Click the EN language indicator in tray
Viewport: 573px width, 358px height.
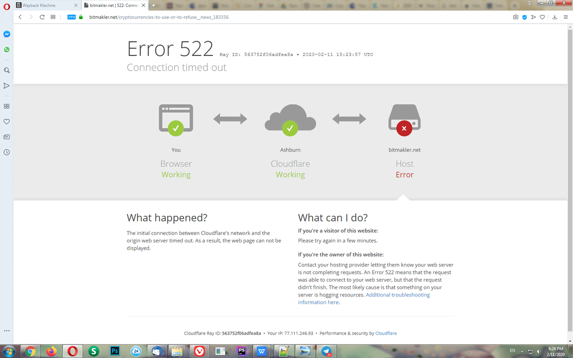(x=512, y=350)
